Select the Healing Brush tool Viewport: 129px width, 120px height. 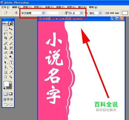click(x=5, y=43)
